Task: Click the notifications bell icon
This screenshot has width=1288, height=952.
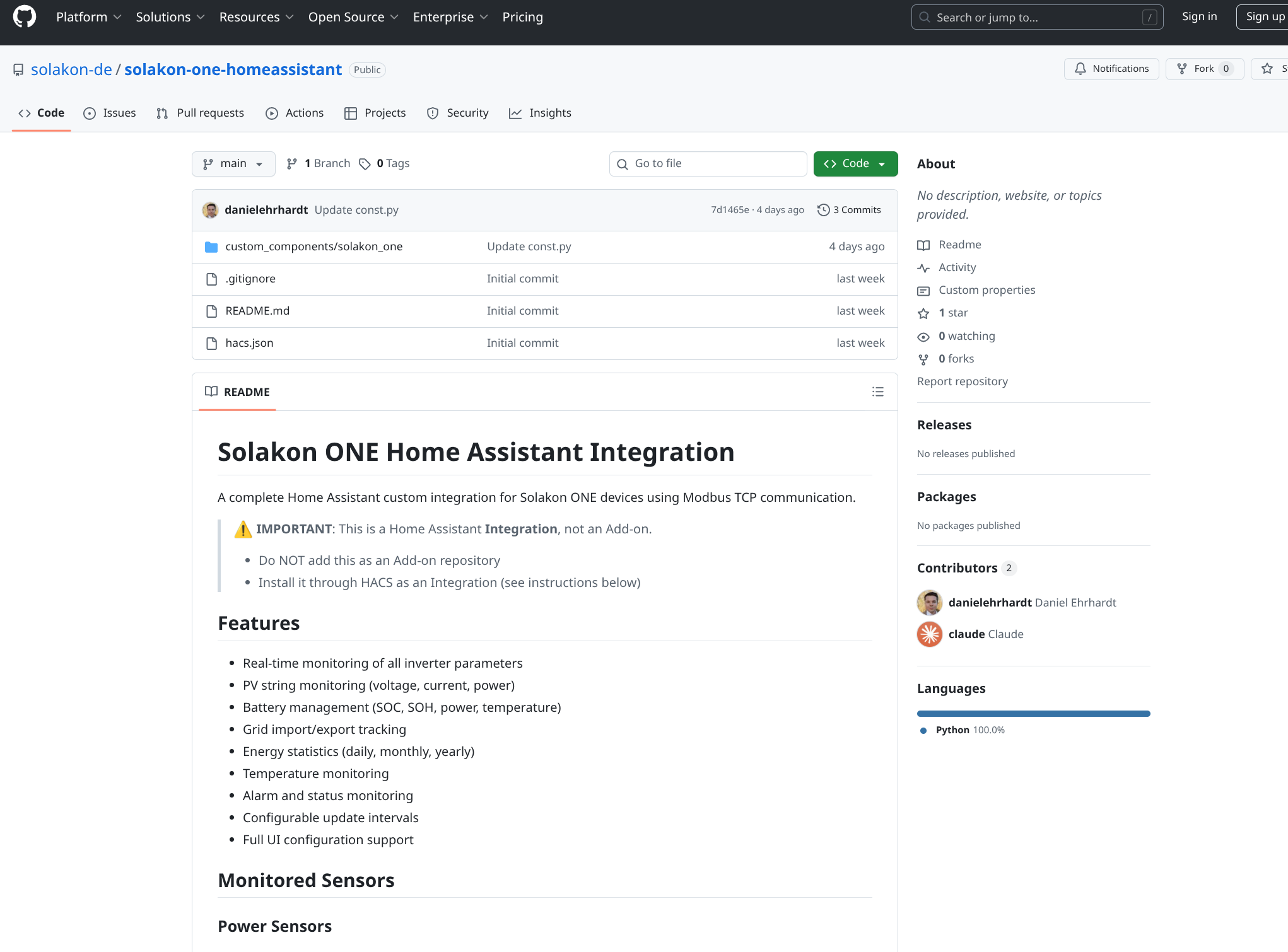Action: pyautogui.click(x=1080, y=69)
